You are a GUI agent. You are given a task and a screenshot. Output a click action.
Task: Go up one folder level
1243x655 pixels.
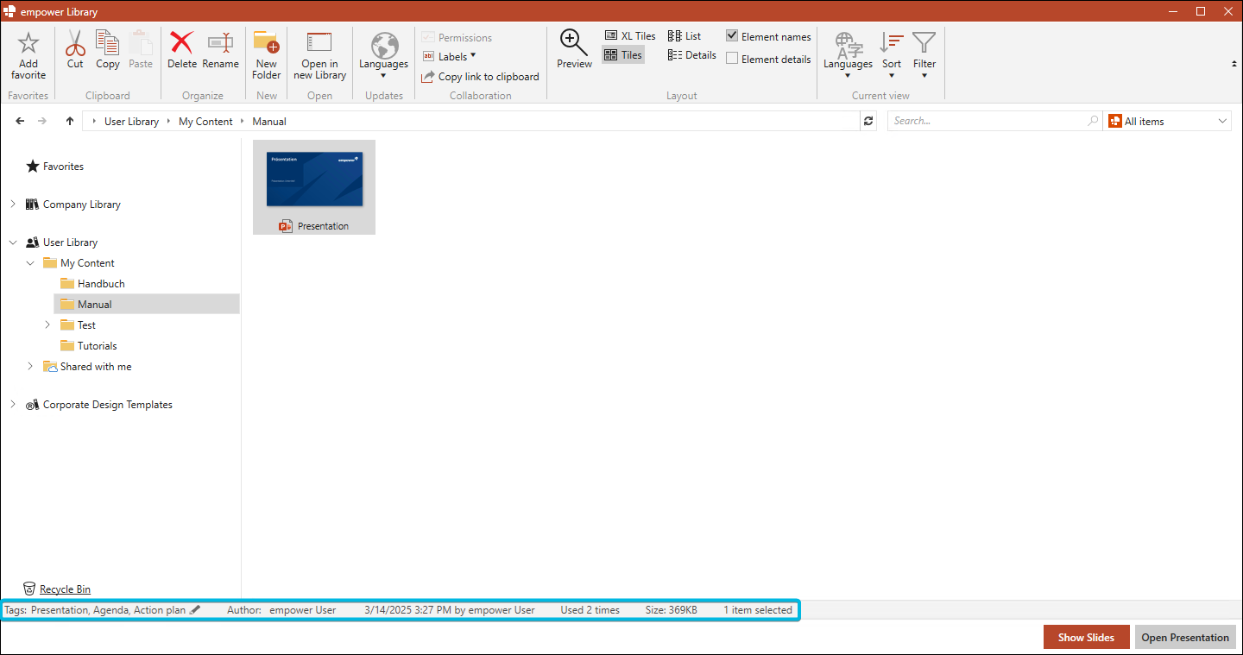click(70, 121)
